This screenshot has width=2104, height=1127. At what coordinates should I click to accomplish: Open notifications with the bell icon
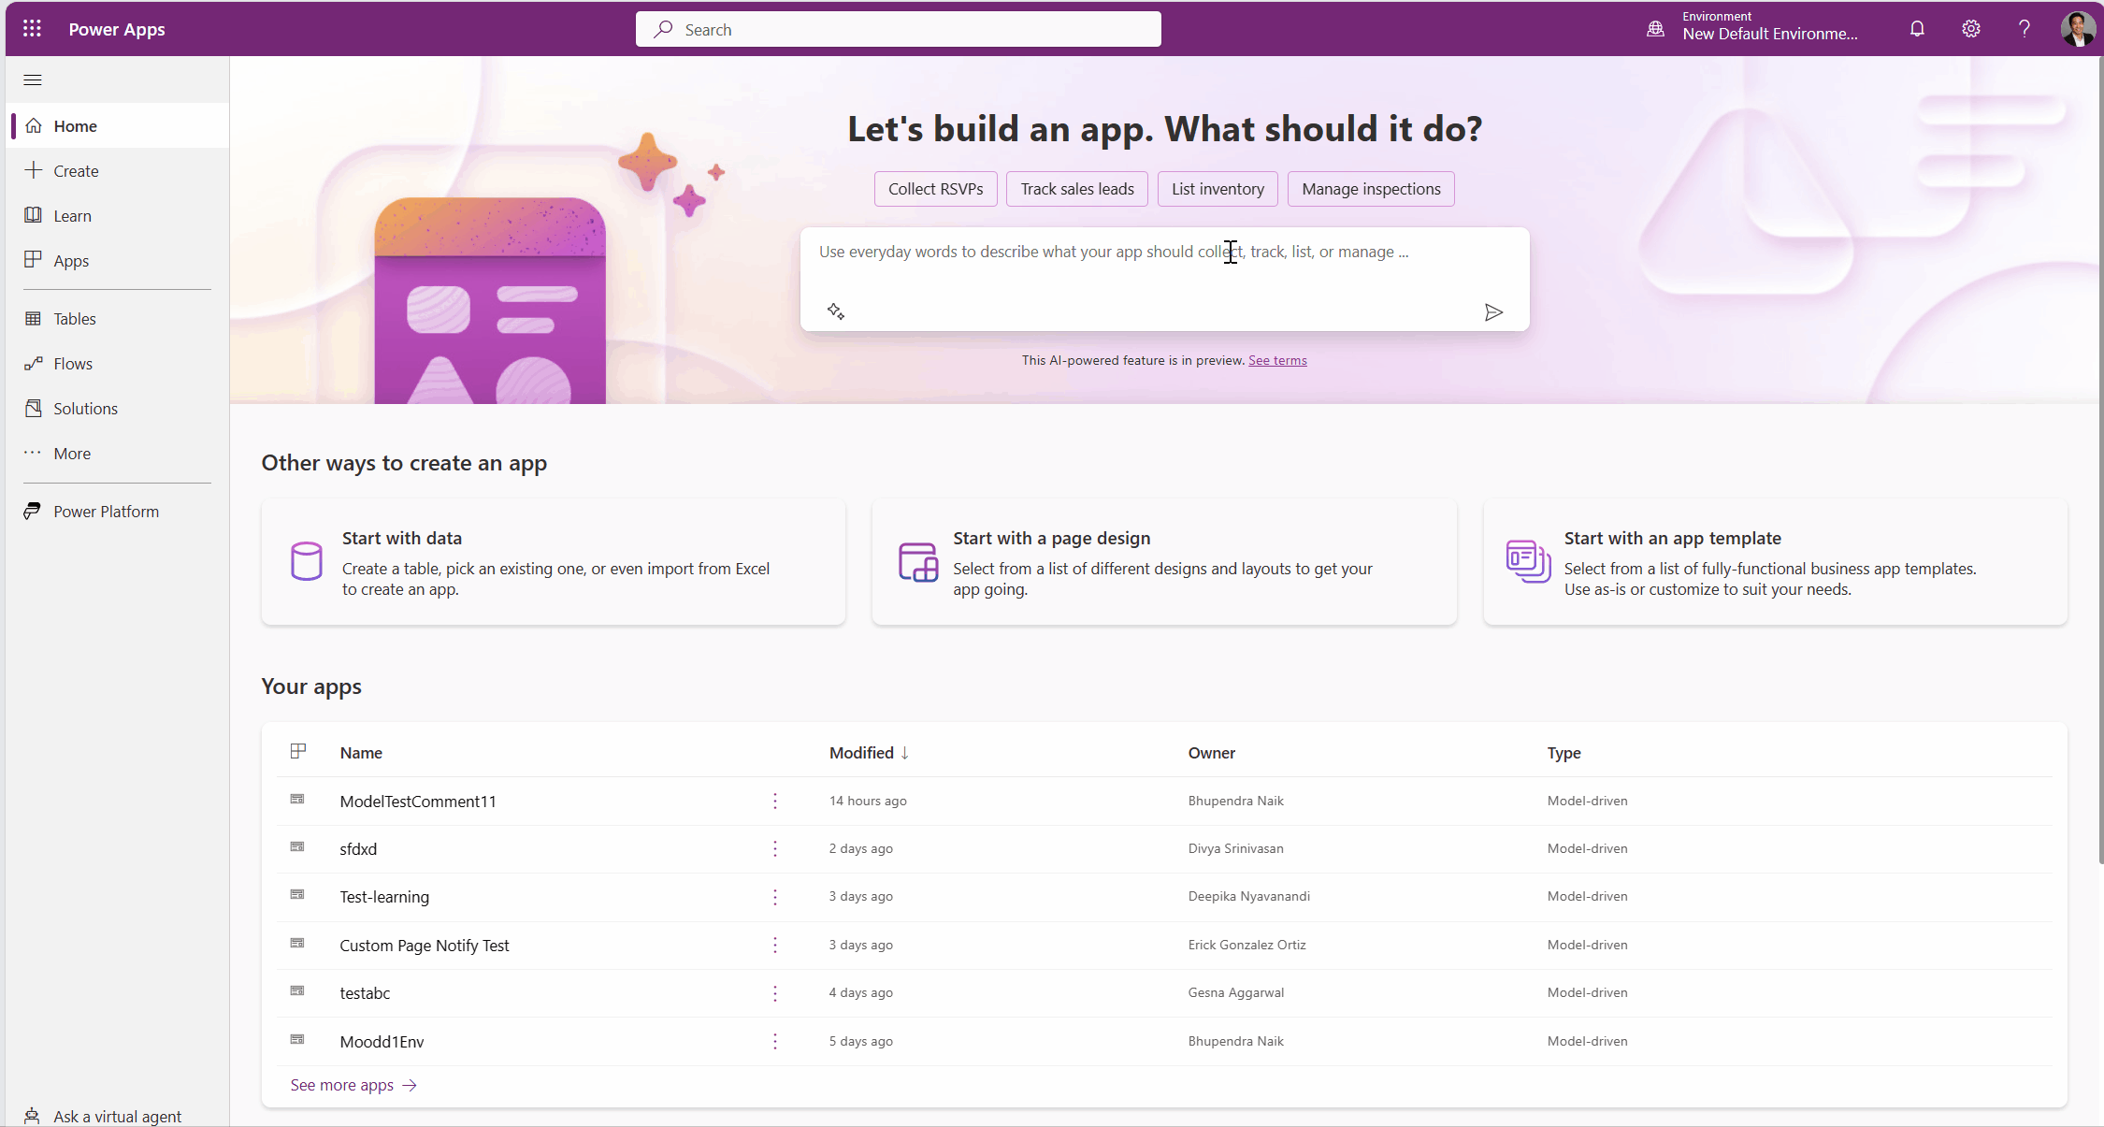1916,29
